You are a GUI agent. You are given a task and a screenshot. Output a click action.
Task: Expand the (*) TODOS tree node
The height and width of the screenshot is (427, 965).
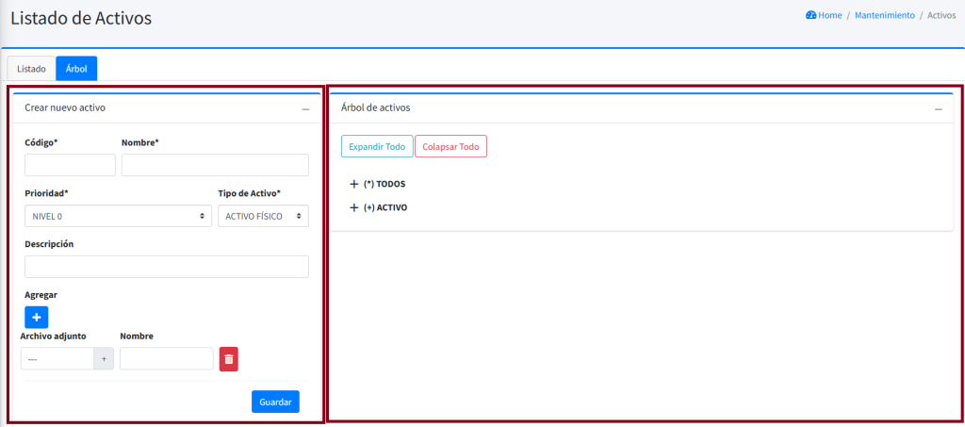[x=354, y=184]
